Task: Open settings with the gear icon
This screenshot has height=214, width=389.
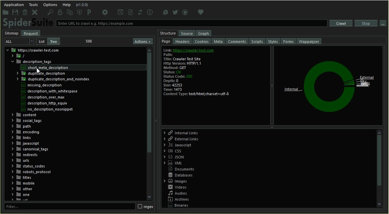Action: [x=105, y=12]
